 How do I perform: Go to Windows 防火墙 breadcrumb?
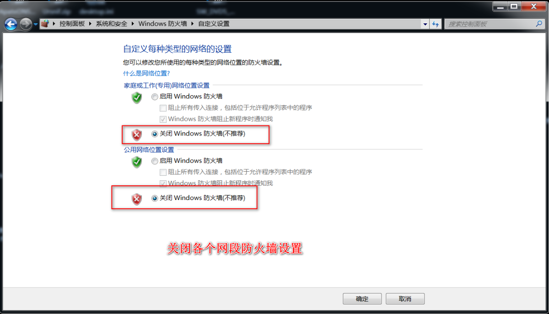tap(162, 24)
